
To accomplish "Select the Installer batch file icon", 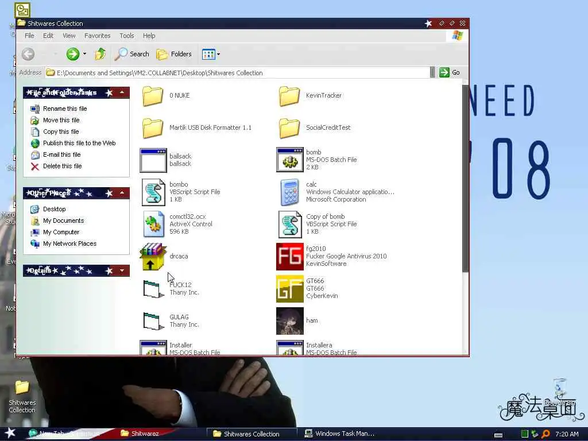I will coord(153,347).
